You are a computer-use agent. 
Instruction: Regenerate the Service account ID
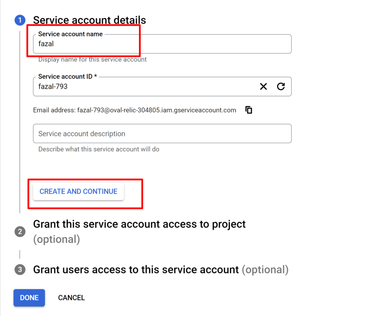click(x=281, y=86)
